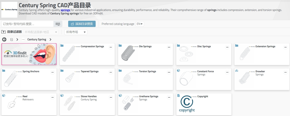
Task: Expand chevron after Century Spring breadcrumb
Action: [x=50, y=39]
